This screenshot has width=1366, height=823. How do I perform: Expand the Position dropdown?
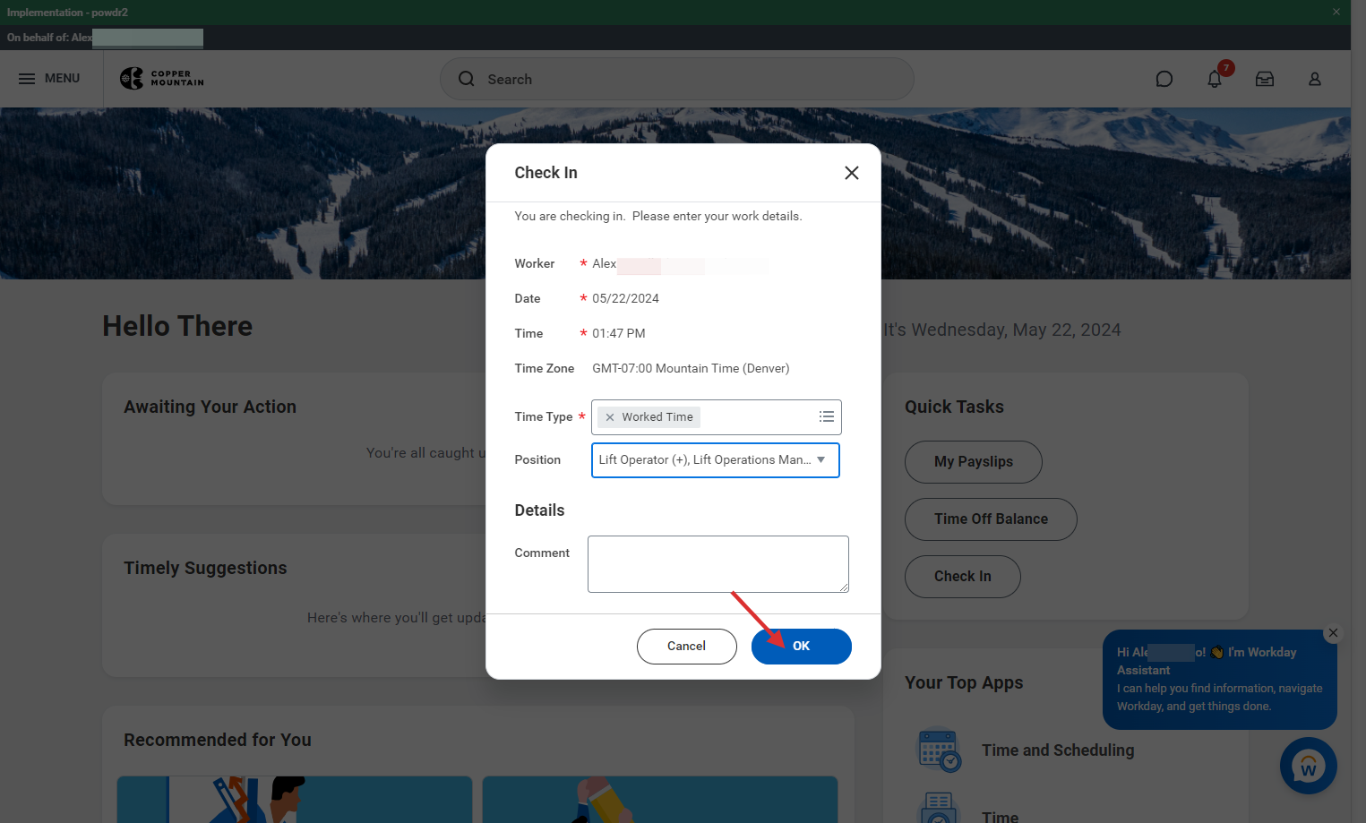tap(715, 460)
